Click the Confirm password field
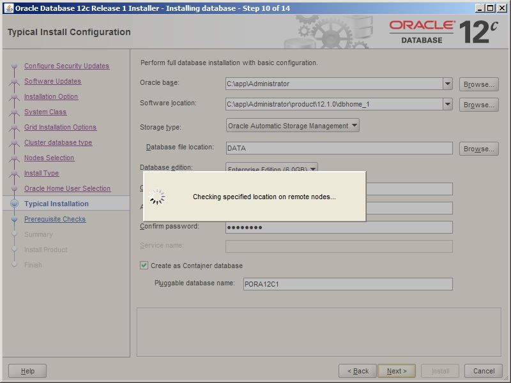The height and width of the screenshot is (383, 511). coord(339,227)
